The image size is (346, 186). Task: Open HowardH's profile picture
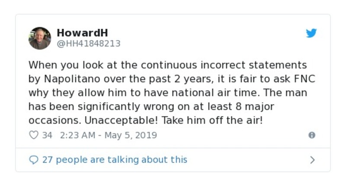[40, 38]
